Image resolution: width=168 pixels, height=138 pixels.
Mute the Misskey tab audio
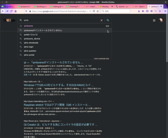(x=112, y=6)
